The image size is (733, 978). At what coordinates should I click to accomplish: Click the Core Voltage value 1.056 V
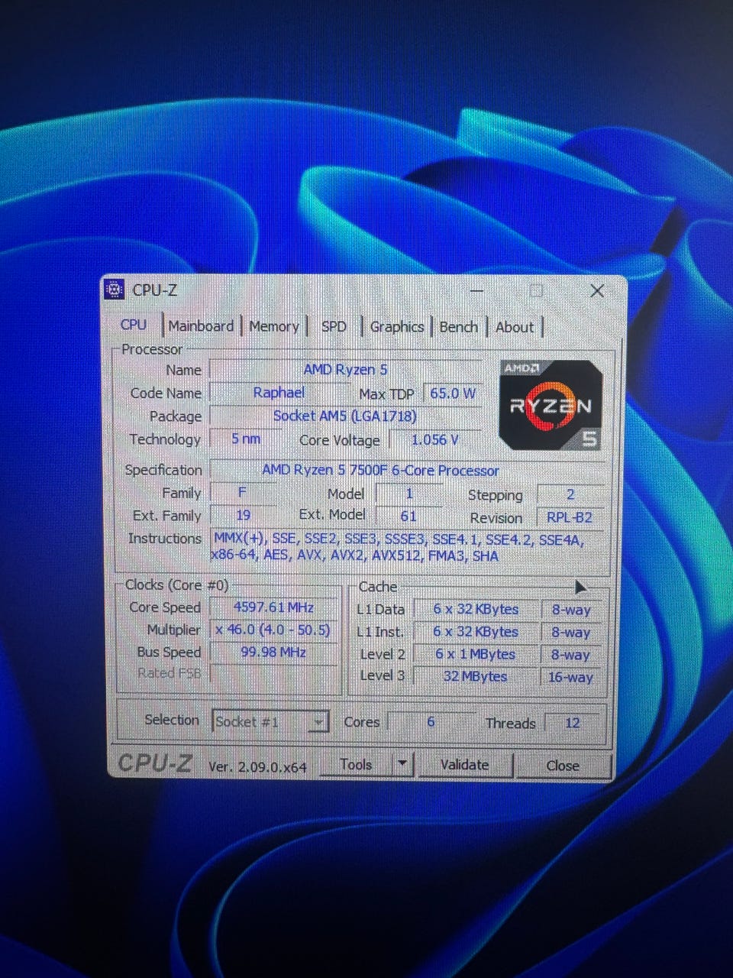pyautogui.click(x=435, y=440)
